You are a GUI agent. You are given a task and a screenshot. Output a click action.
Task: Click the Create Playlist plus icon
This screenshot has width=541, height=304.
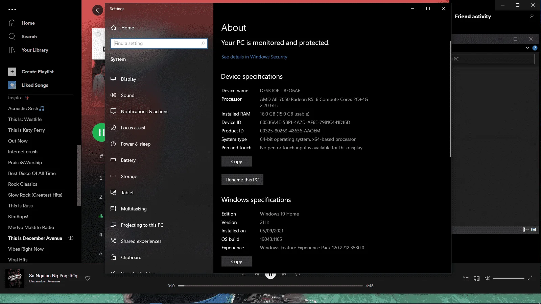click(x=12, y=72)
